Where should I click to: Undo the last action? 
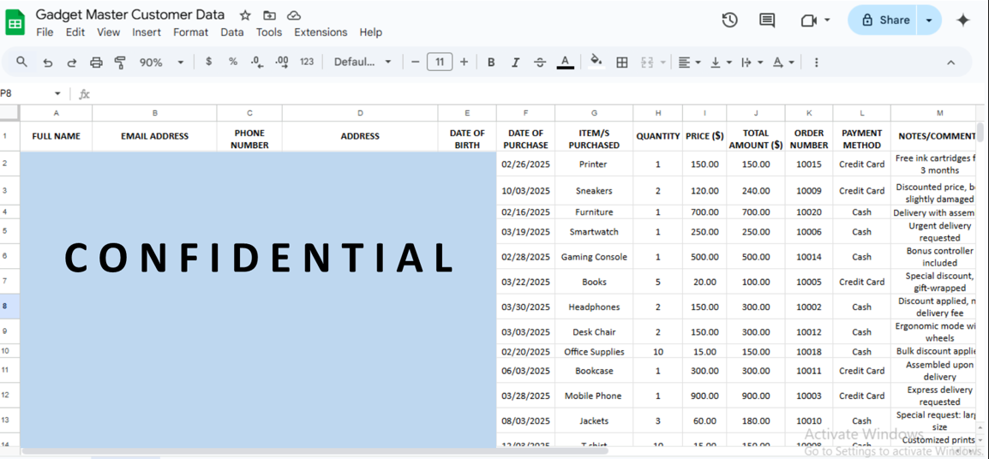click(48, 62)
